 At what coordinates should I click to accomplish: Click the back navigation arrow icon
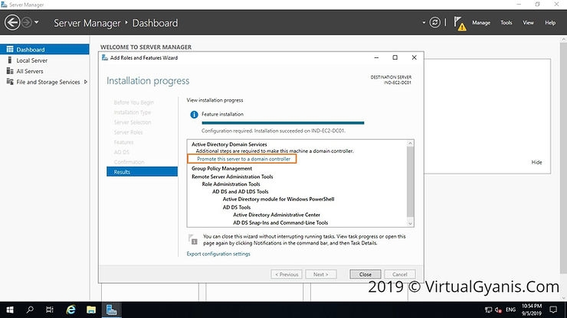click(11, 23)
